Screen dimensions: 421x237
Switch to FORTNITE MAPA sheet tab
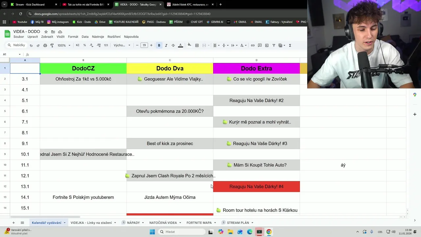point(199,223)
